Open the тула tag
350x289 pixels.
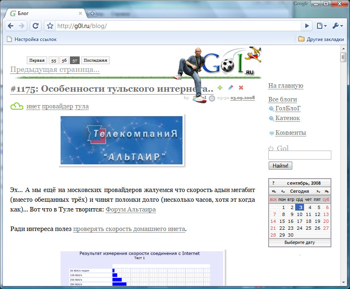82,106
